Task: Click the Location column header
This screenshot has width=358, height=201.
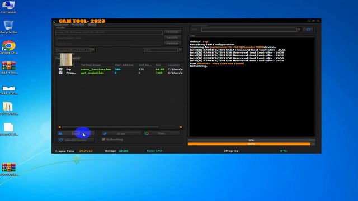Action: coord(174,65)
